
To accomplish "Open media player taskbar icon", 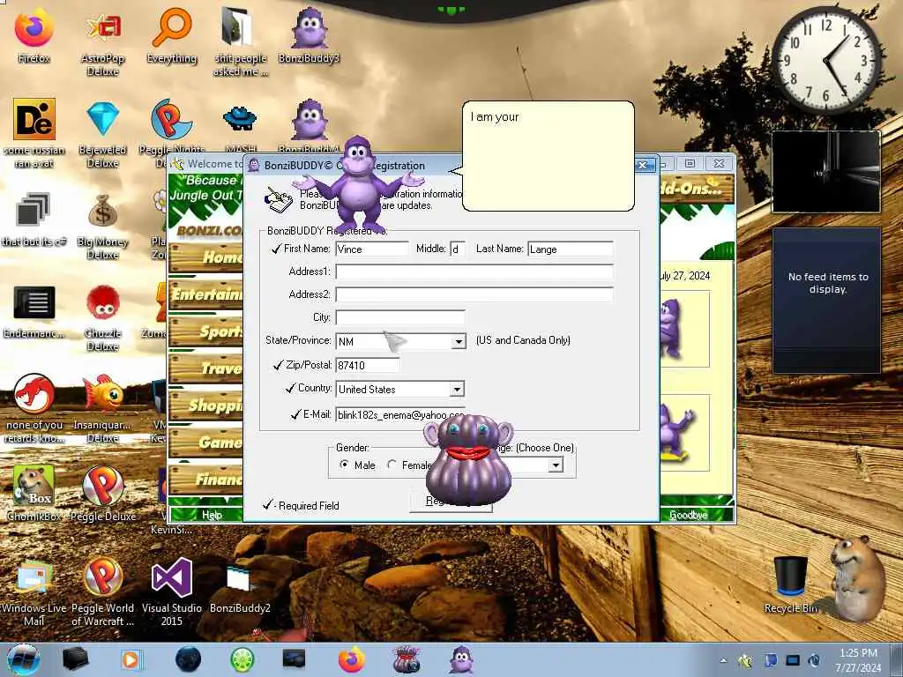I will point(131,659).
